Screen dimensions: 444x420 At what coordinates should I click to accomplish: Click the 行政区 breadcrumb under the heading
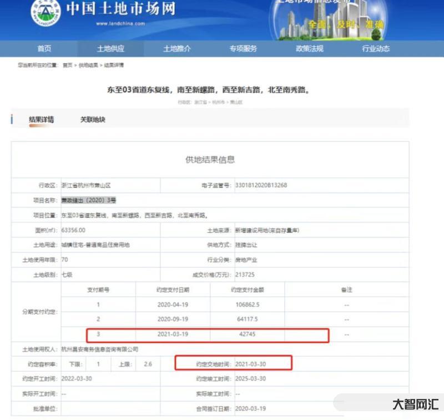(x=210, y=102)
